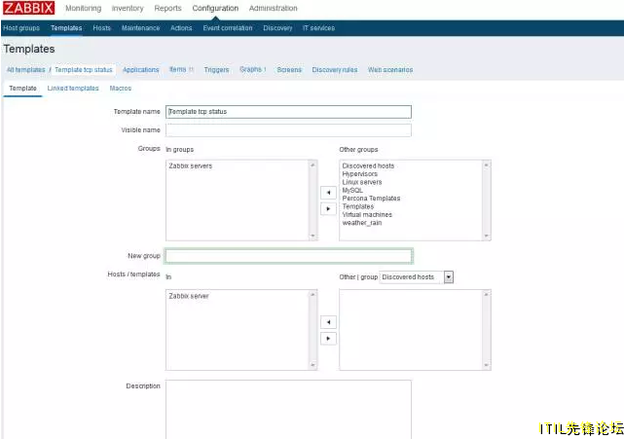Select Hypervisors in Other groups

(x=360, y=174)
